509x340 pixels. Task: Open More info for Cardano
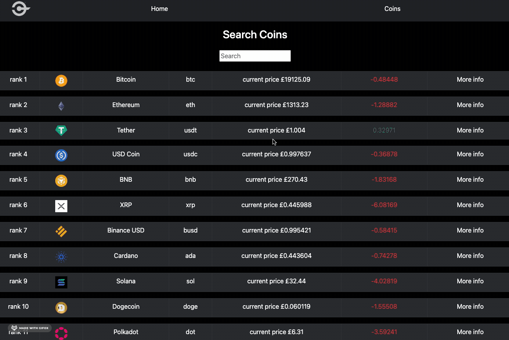pyautogui.click(x=470, y=256)
